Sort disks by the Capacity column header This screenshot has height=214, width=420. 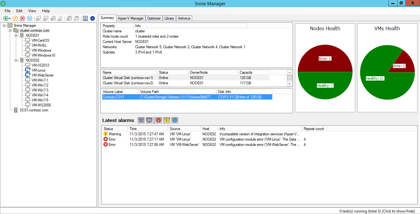click(254, 72)
